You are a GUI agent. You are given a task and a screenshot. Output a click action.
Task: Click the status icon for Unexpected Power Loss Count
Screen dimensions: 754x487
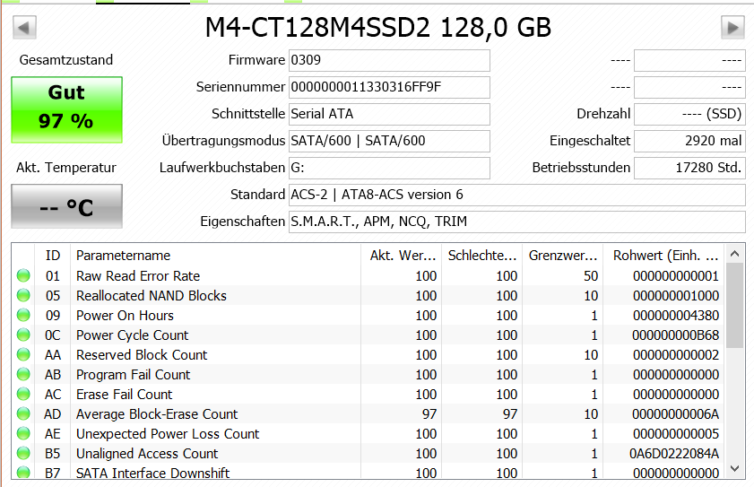click(x=23, y=433)
